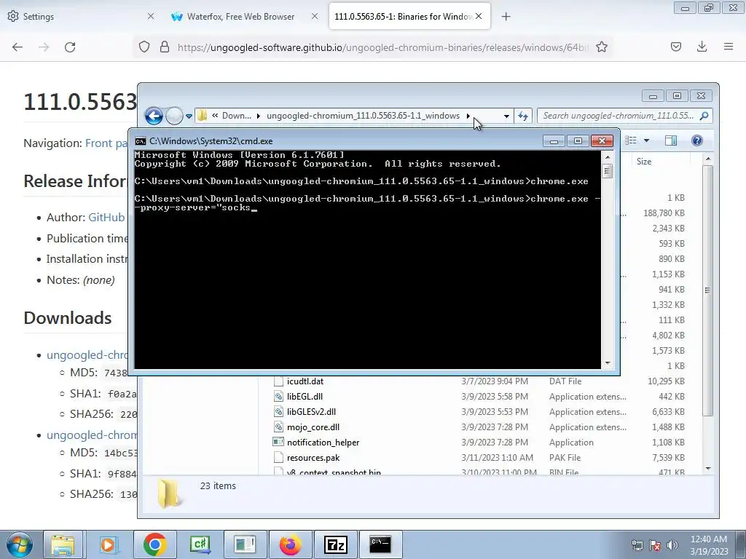Image resolution: width=746 pixels, height=559 pixels.
Task: Click the cmd.exe title bar icon
Action: [x=141, y=141]
